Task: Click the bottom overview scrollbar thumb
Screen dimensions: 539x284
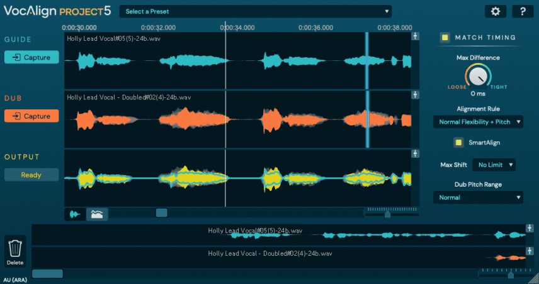Action: pos(47,273)
